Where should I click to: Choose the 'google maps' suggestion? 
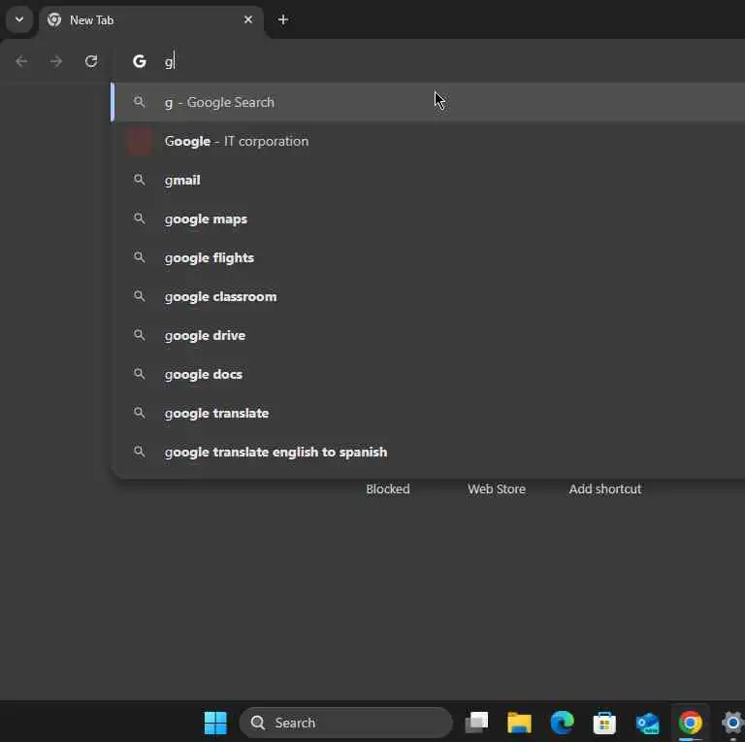pos(428,219)
